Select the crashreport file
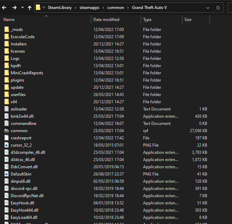The height and width of the screenshot is (224, 232). pyautogui.click(x=20, y=138)
